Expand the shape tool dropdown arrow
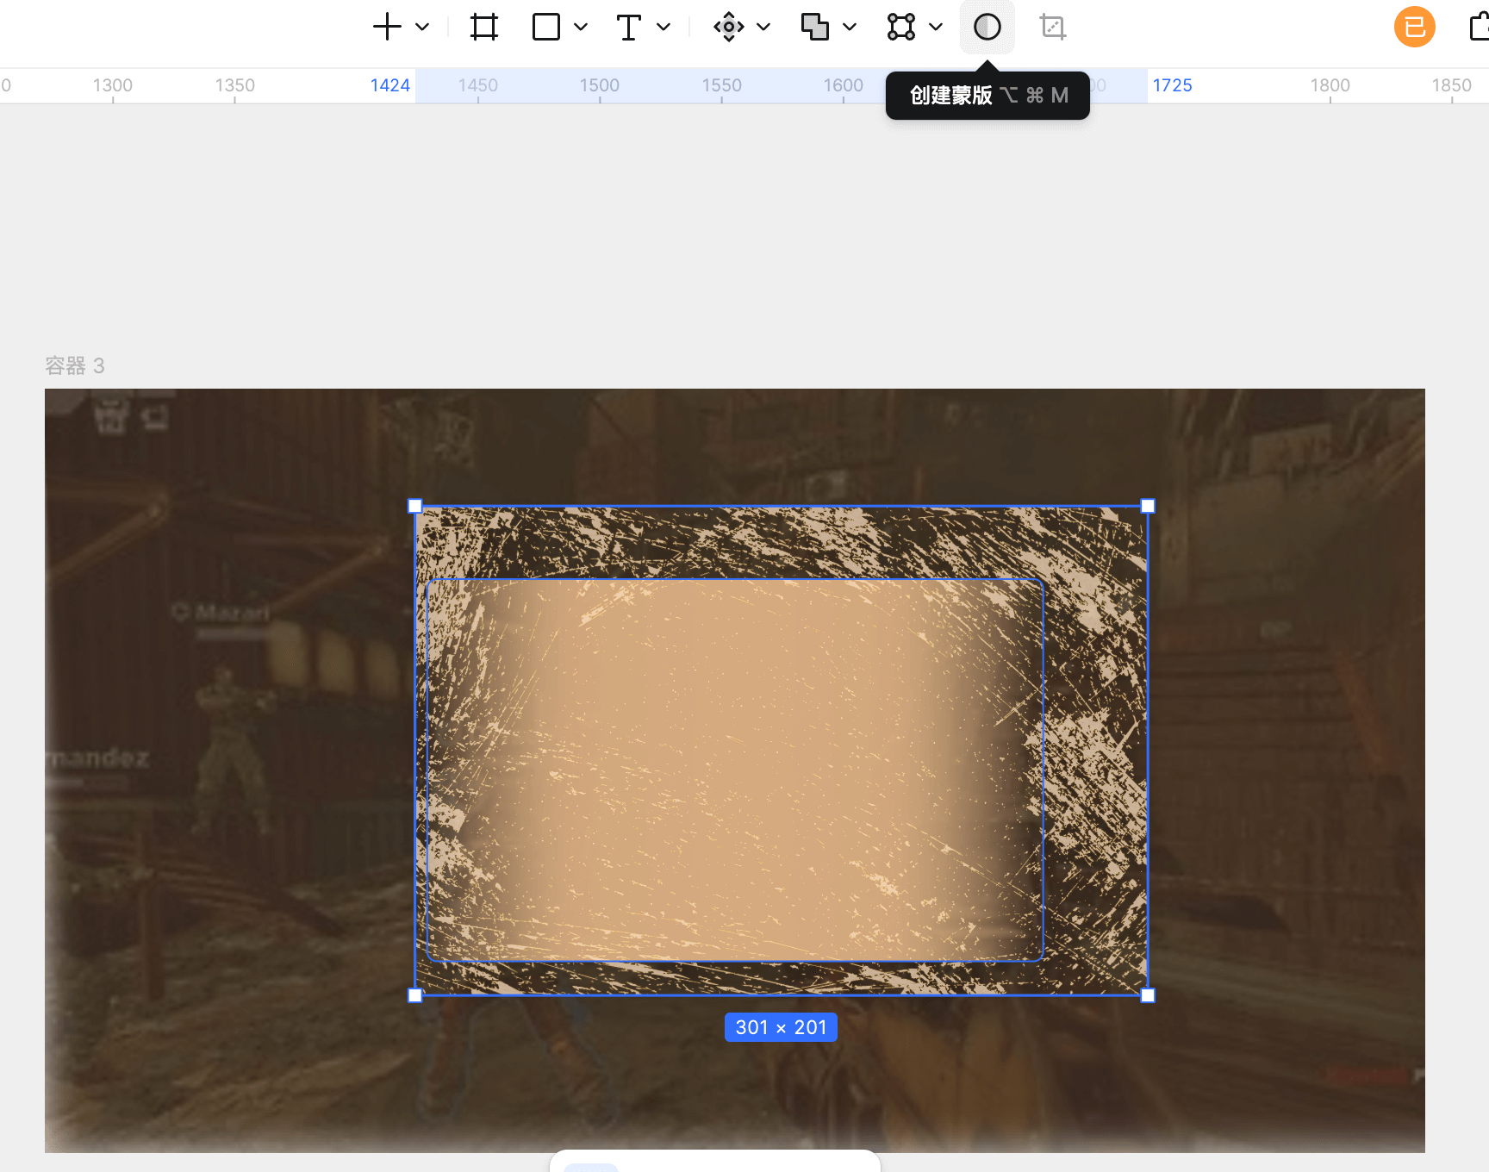Screen dimensions: 1489x1172 (x=581, y=27)
